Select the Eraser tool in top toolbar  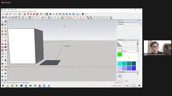pyautogui.click(x=7, y=14)
